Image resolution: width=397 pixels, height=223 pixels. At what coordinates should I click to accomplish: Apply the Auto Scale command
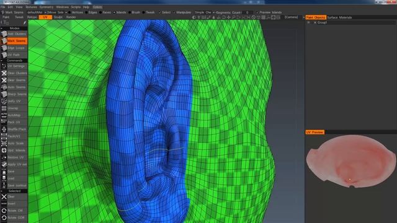coord(14,143)
